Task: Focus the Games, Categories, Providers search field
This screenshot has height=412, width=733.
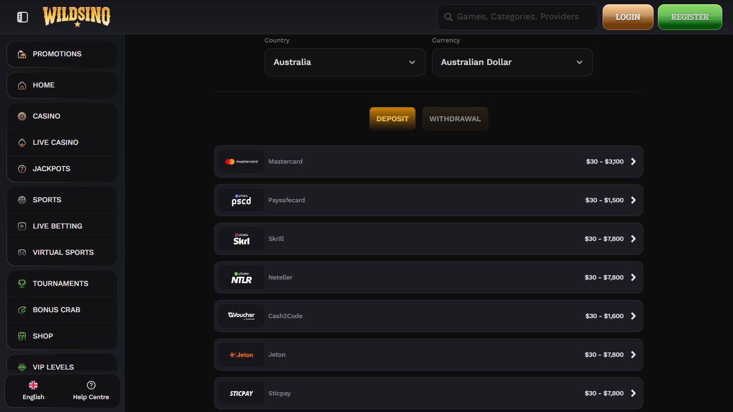Action: coord(518,17)
